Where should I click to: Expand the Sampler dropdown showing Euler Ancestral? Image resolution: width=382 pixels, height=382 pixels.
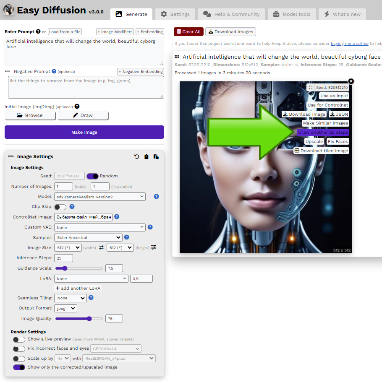[88, 238]
